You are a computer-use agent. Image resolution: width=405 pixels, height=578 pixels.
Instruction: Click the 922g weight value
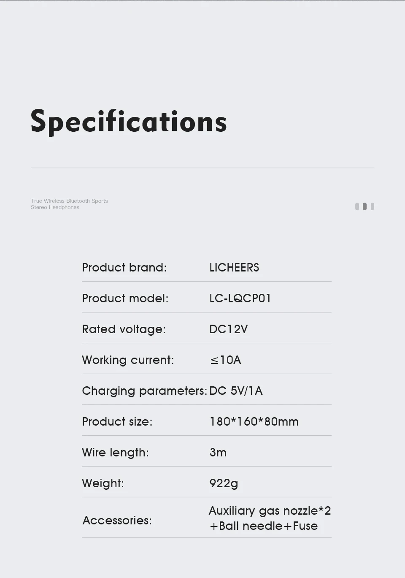pos(224,483)
